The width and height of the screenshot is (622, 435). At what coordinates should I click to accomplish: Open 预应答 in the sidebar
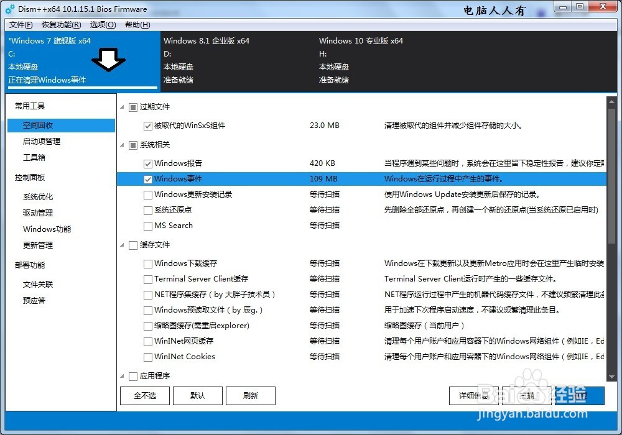click(34, 301)
